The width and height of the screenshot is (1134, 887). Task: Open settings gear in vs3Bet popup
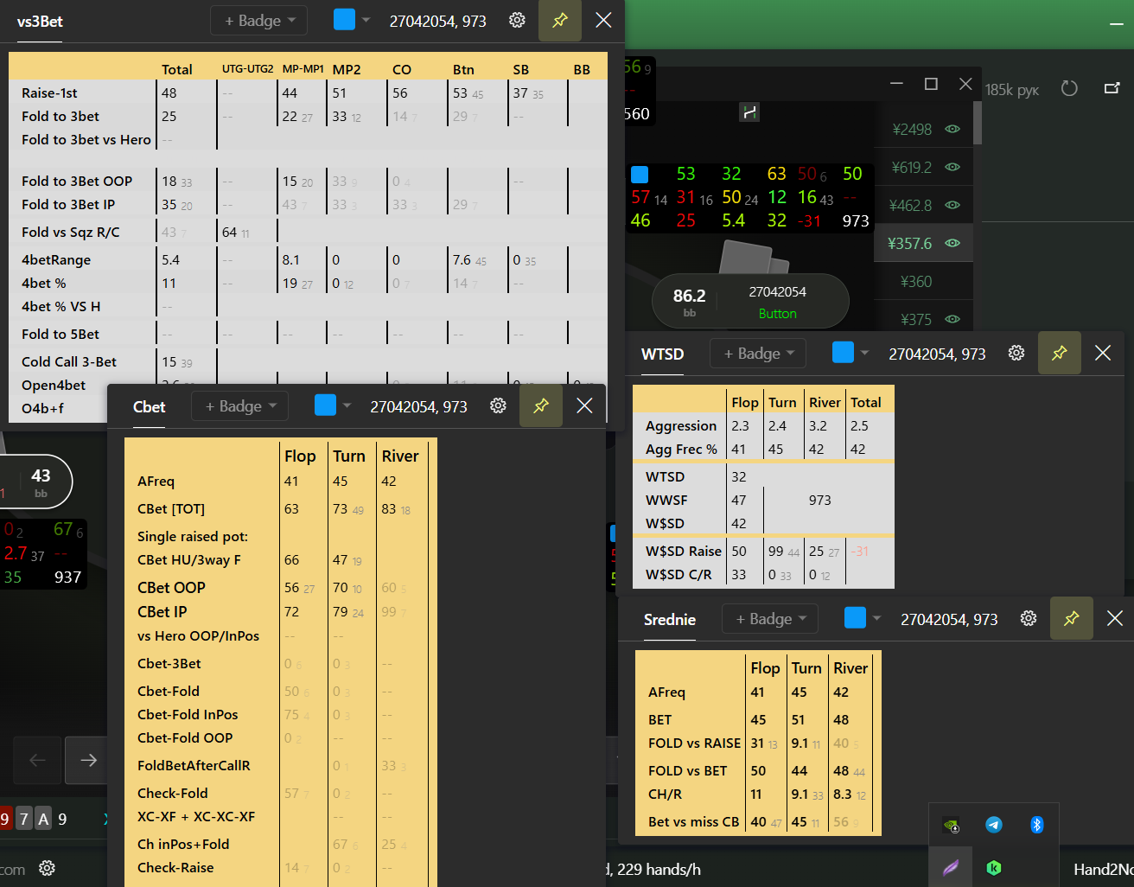[517, 20]
